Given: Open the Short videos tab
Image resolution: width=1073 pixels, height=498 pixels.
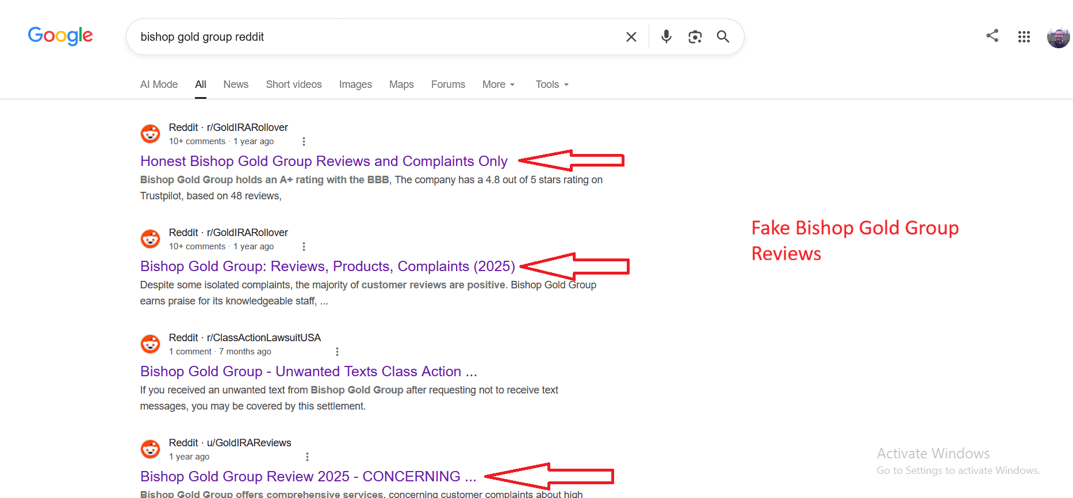Looking at the screenshot, I should (x=294, y=84).
